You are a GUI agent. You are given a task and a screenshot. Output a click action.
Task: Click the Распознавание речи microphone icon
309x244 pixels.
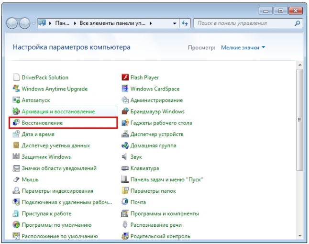tap(125, 225)
